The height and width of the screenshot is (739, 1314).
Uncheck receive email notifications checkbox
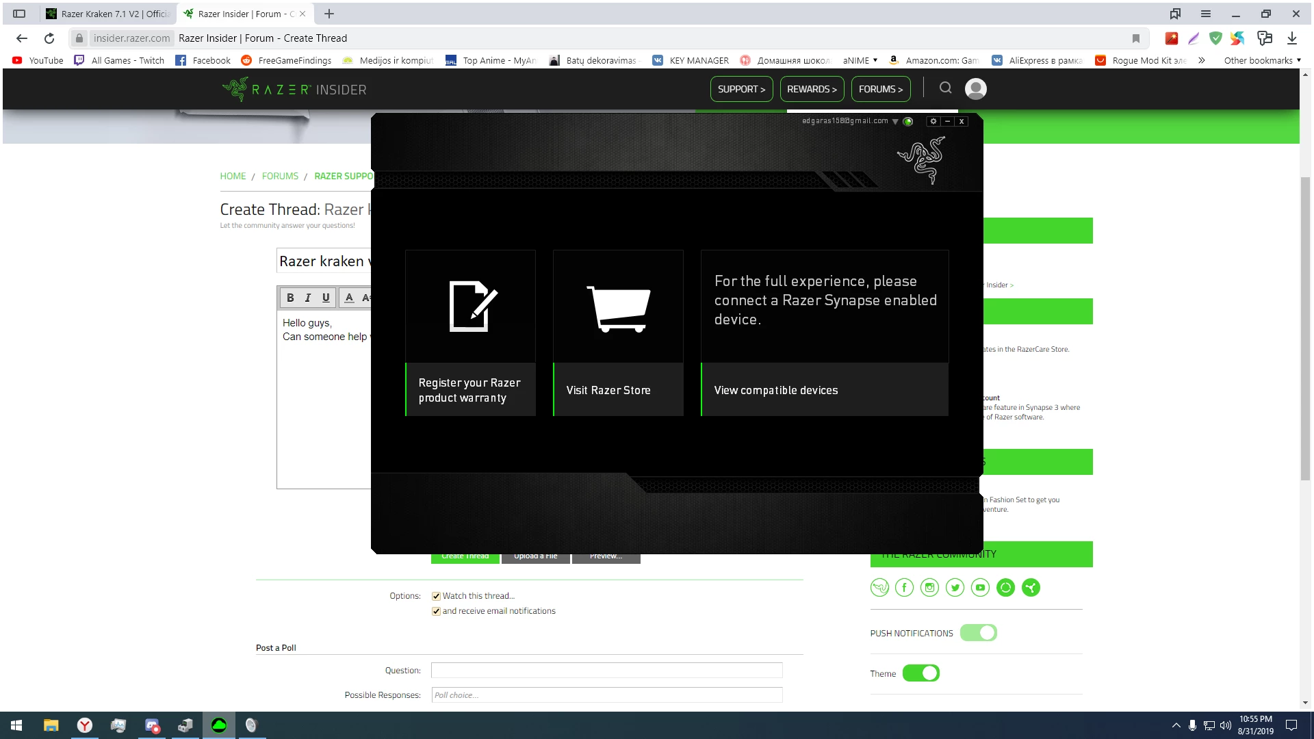(436, 611)
